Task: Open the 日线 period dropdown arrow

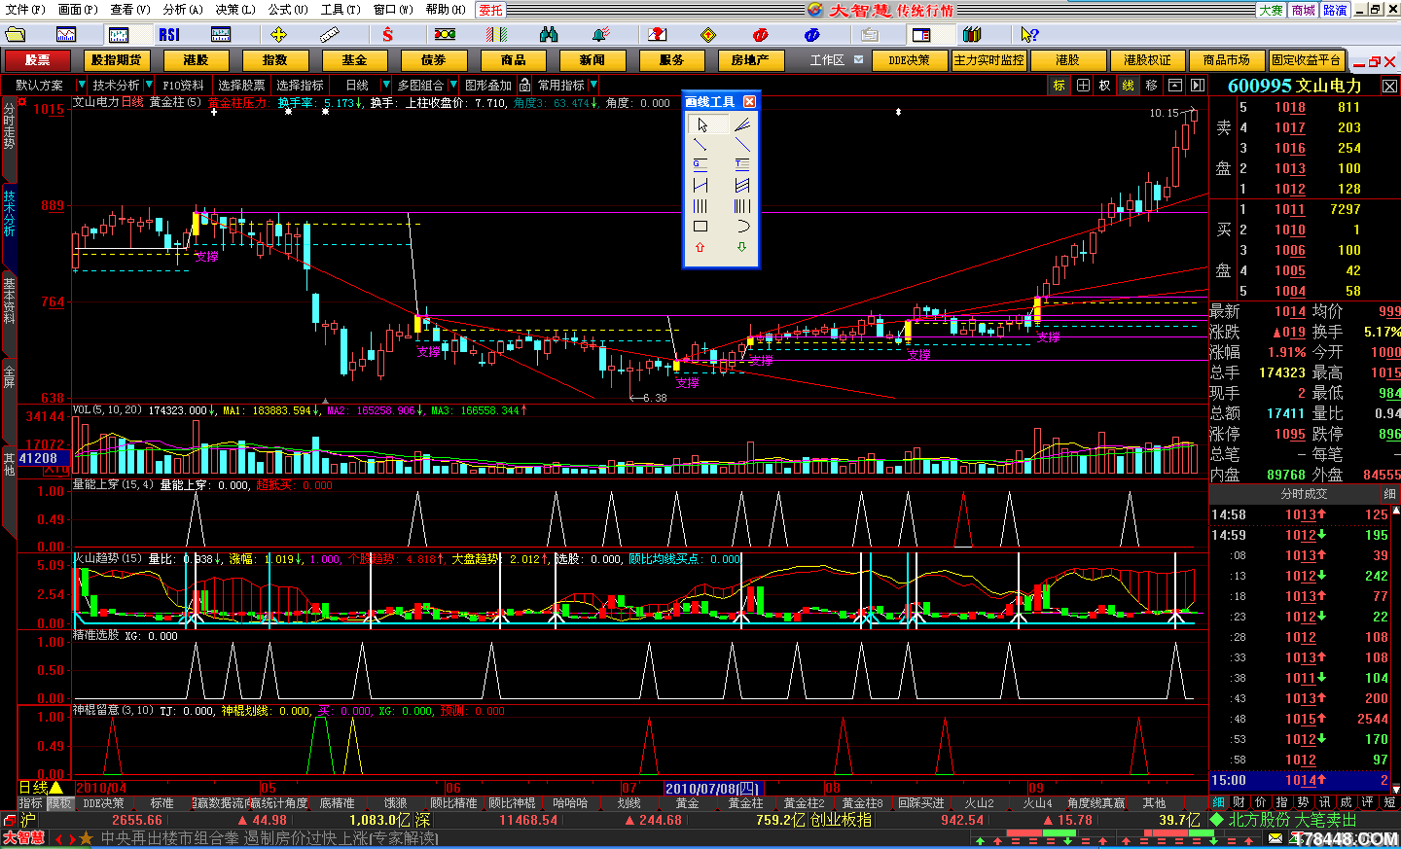Action: tap(386, 86)
